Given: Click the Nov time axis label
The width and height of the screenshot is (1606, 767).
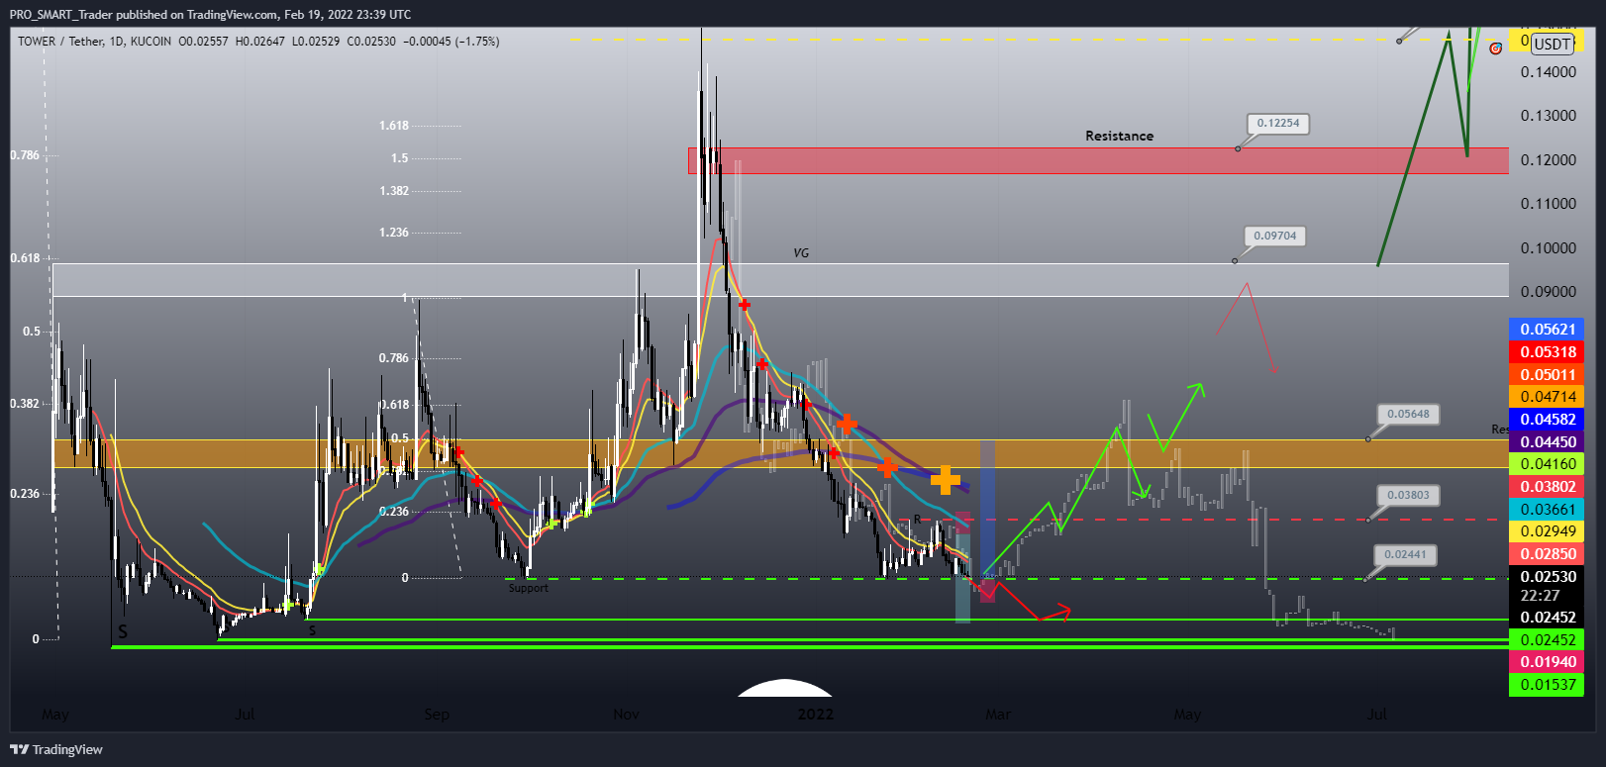Looking at the screenshot, I should (626, 715).
